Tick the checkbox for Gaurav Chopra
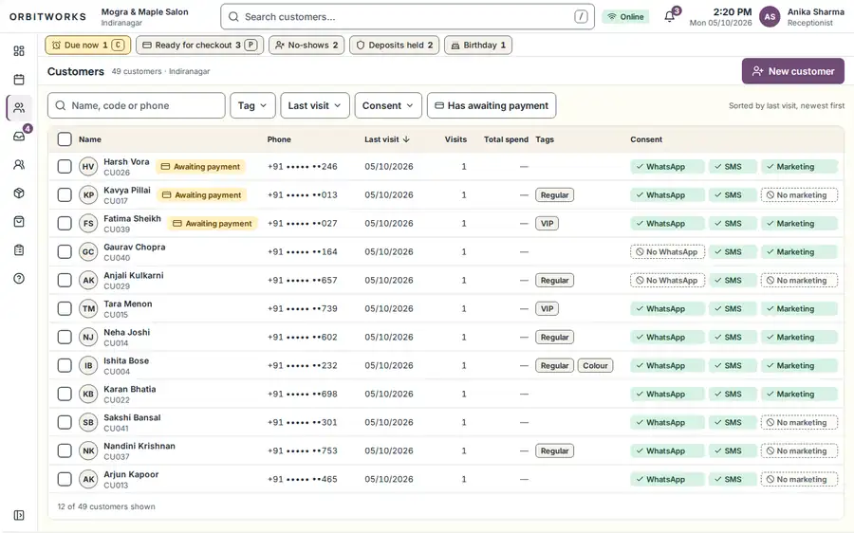The image size is (854, 533). click(x=65, y=251)
